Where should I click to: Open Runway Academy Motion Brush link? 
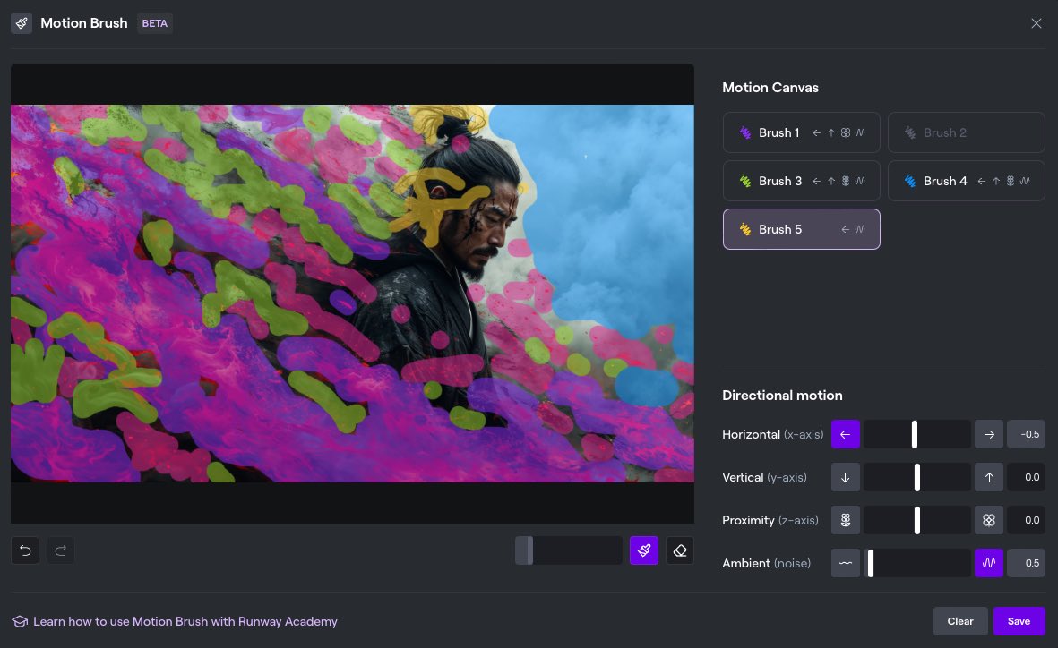pyautogui.click(x=185, y=621)
